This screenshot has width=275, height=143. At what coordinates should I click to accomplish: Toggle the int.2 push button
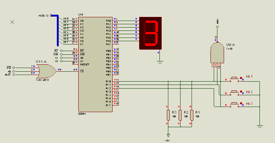pos(234,93)
